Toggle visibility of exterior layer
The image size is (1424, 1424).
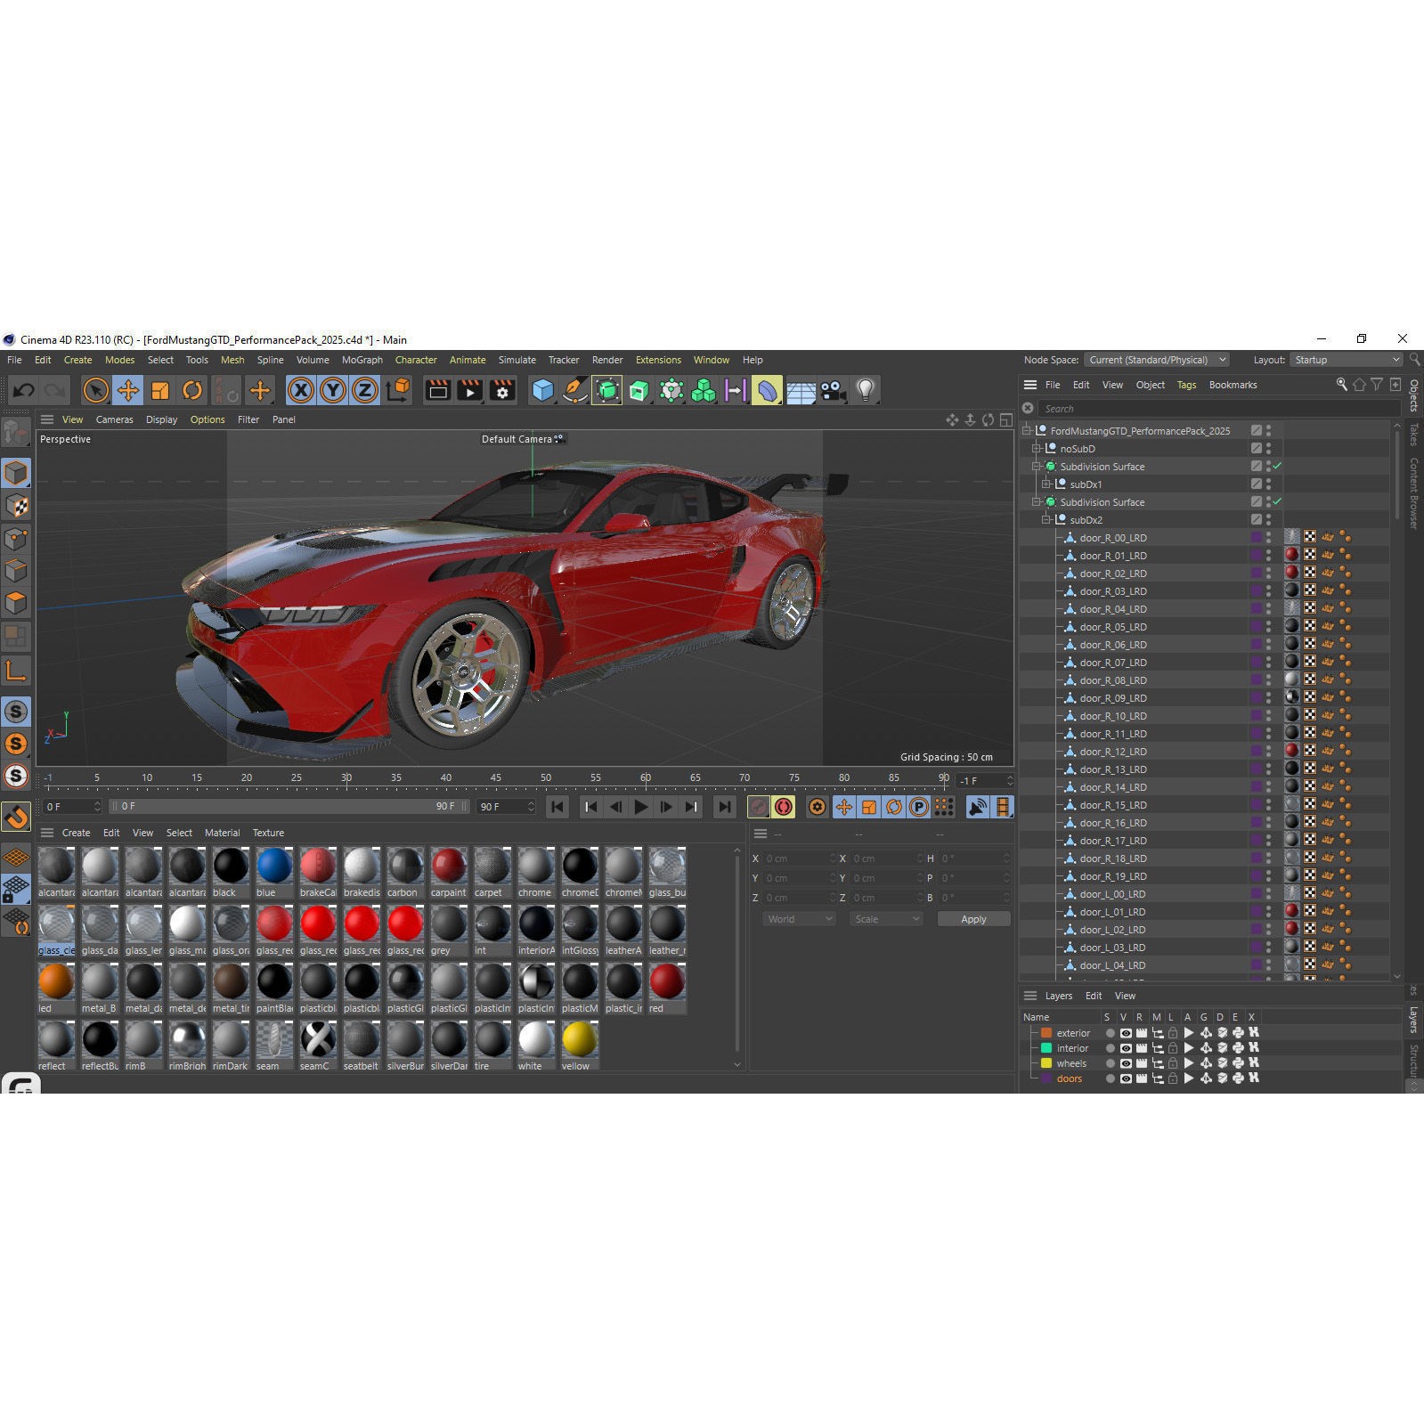click(x=1126, y=1033)
